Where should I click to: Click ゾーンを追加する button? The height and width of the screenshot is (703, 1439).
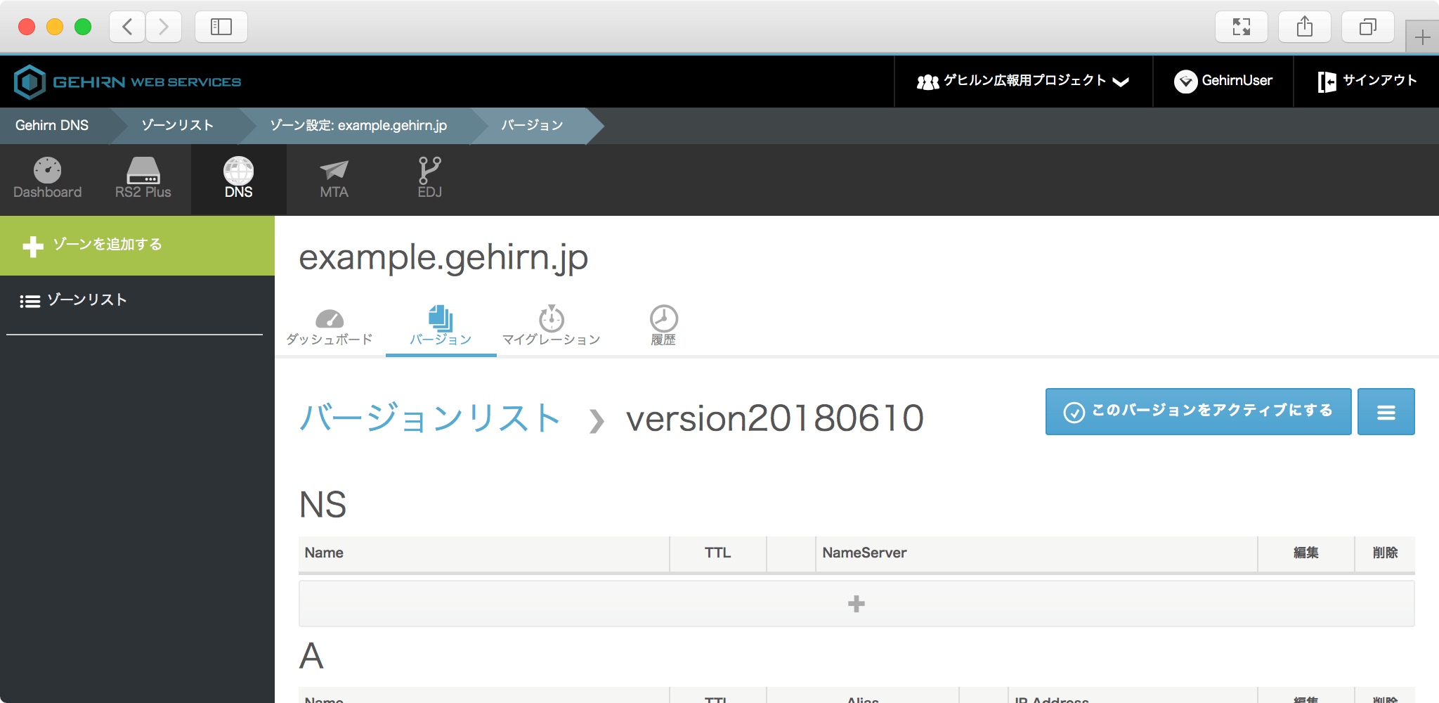coord(137,245)
